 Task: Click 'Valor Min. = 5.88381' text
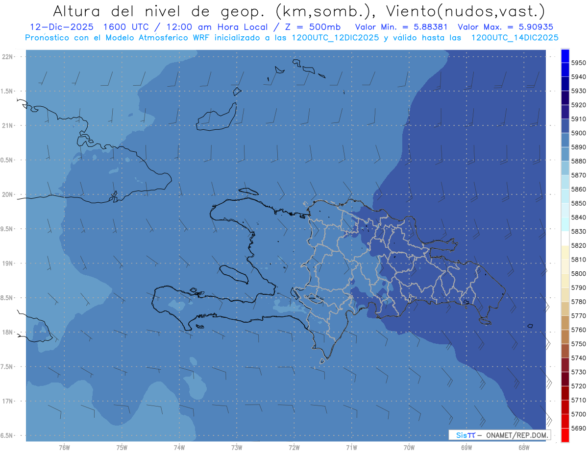tap(402, 27)
